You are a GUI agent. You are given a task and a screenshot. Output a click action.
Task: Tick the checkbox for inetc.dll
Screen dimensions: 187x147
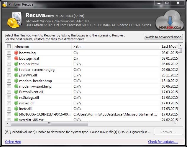pyautogui.click(x=9, y=108)
